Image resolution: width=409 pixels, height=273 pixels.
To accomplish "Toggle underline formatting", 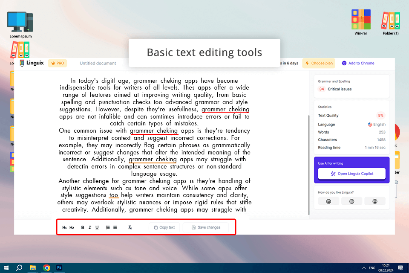I will 97,227.
